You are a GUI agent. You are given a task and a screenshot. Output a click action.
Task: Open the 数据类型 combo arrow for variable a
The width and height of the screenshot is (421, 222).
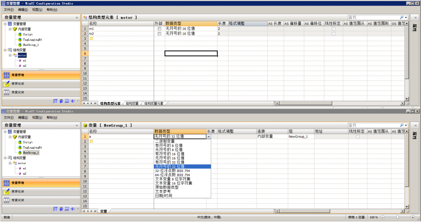click(209, 136)
